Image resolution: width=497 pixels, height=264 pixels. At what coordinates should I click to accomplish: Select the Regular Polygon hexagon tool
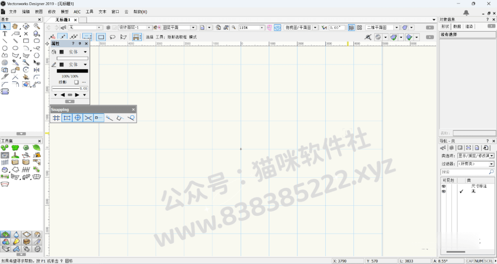pos(37,56)
